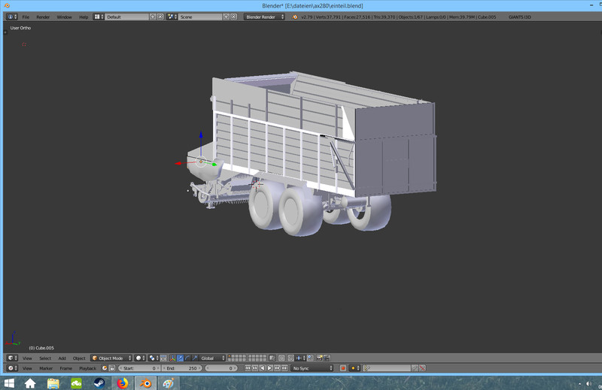The width and height of the screenshot is (602, 390).
Task: Click the Blender icon in taskbar
Action: click(x=144, y=383)
